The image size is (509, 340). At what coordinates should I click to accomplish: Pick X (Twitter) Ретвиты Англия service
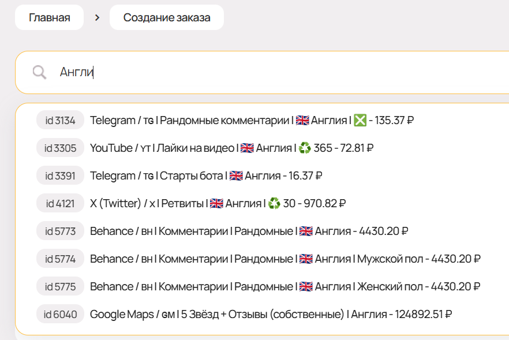click(x=218, y=204)
